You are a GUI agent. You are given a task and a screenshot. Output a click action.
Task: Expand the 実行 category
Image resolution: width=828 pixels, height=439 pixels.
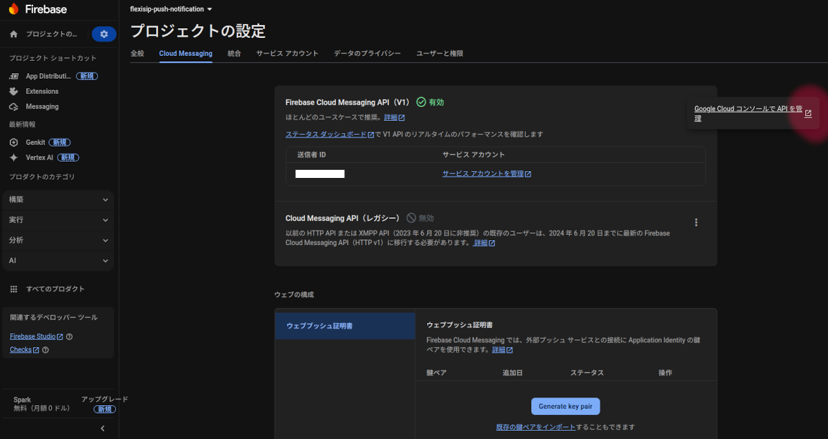[58, 220]
